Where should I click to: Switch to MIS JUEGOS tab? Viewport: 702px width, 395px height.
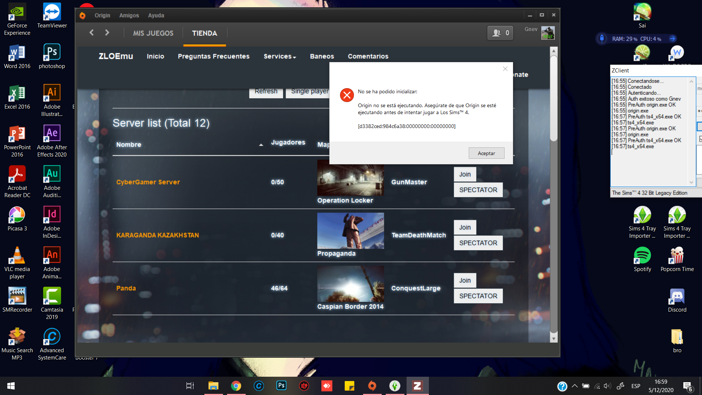click(x=153, y=33)
